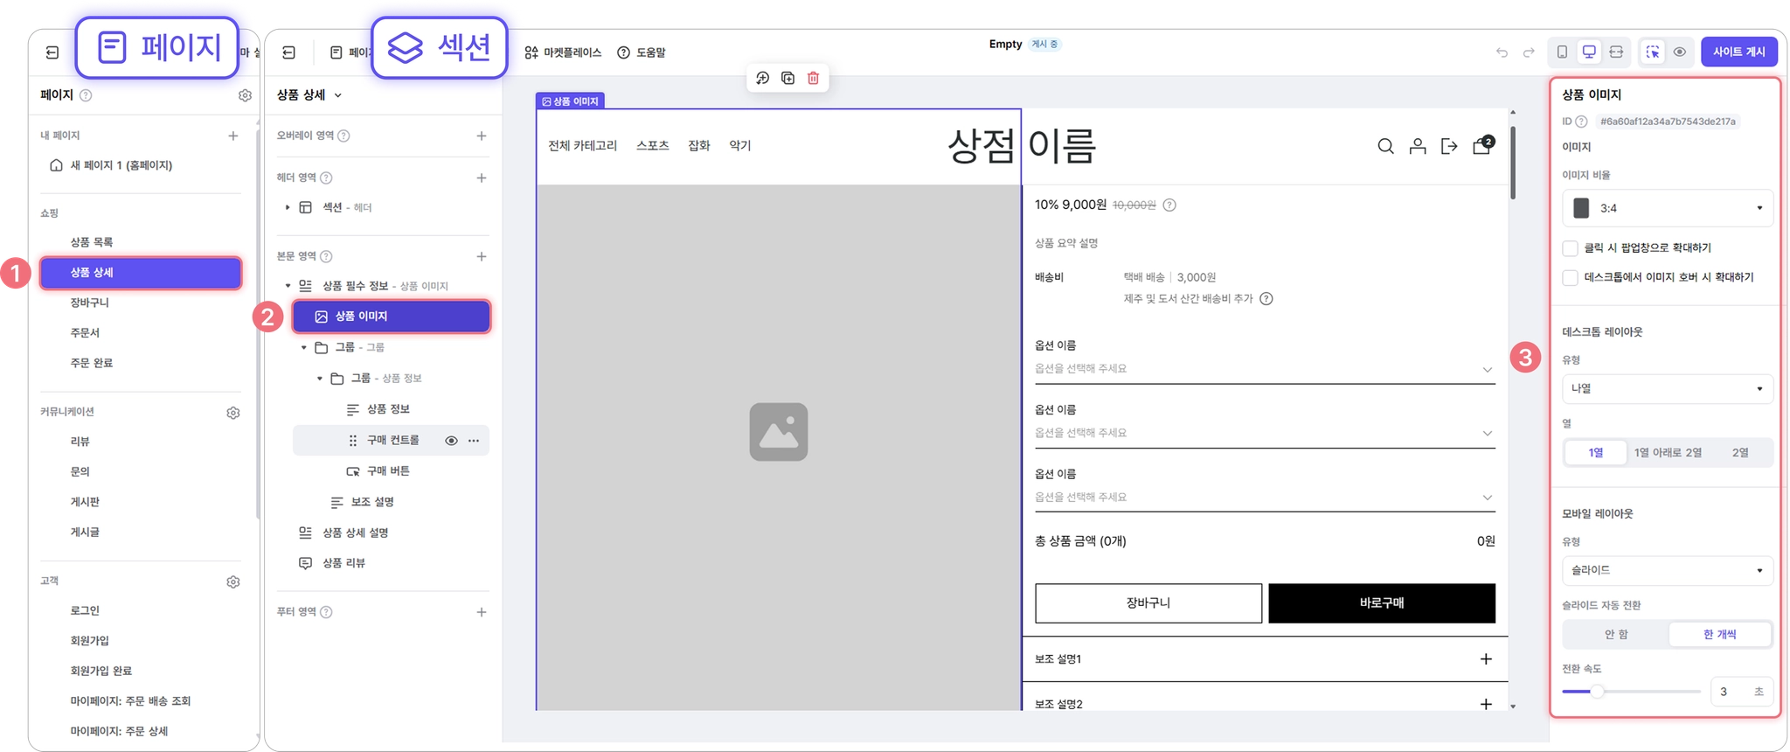Open the 상품 상세 page selector dropdown

pyautogui.click(x=309, y=94)
